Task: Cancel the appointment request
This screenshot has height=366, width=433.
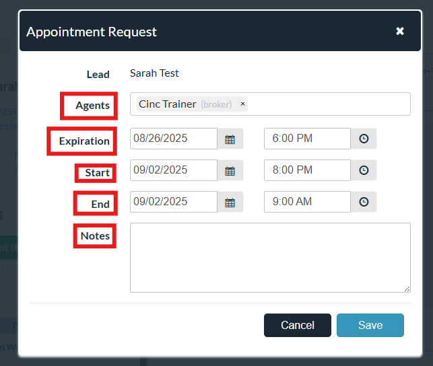Action: 298,325
